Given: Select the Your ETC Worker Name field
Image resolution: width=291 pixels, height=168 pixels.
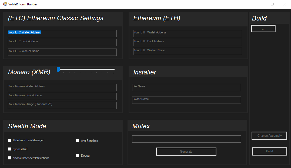Looking at the screenshot, I should pos(62,52).
